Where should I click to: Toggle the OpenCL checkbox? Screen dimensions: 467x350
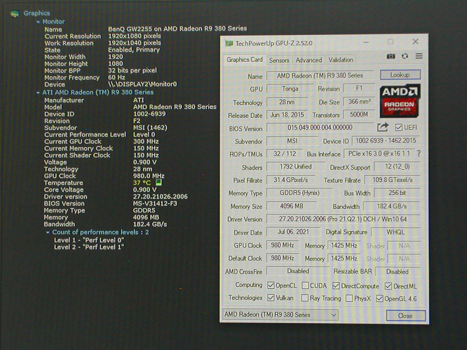point(271,285)
